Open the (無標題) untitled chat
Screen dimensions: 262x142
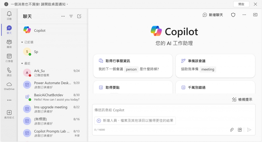click(x=53, y=121)
